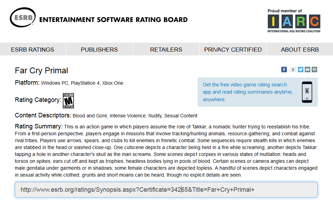Go to the RETAILERS section
Viewport: 333px width, 211px height.
(x=166, y=50)
